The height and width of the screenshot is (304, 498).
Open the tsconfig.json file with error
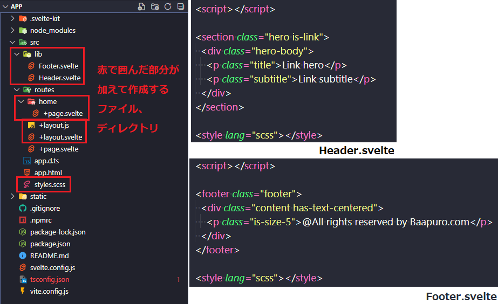pos(50,280)
